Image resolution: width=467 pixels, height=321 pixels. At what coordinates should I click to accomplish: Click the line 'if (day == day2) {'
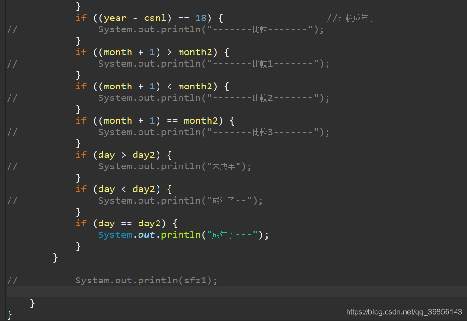click(126, 224)
